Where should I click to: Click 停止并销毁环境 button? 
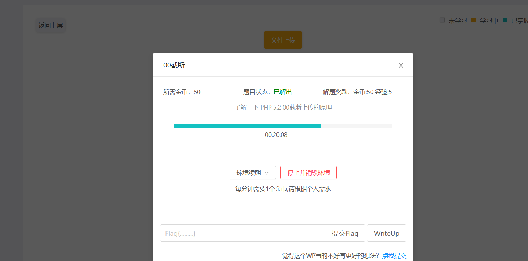[308, 173]
